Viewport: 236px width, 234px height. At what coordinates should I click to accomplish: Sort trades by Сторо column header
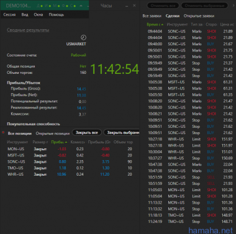pos(211,24)
